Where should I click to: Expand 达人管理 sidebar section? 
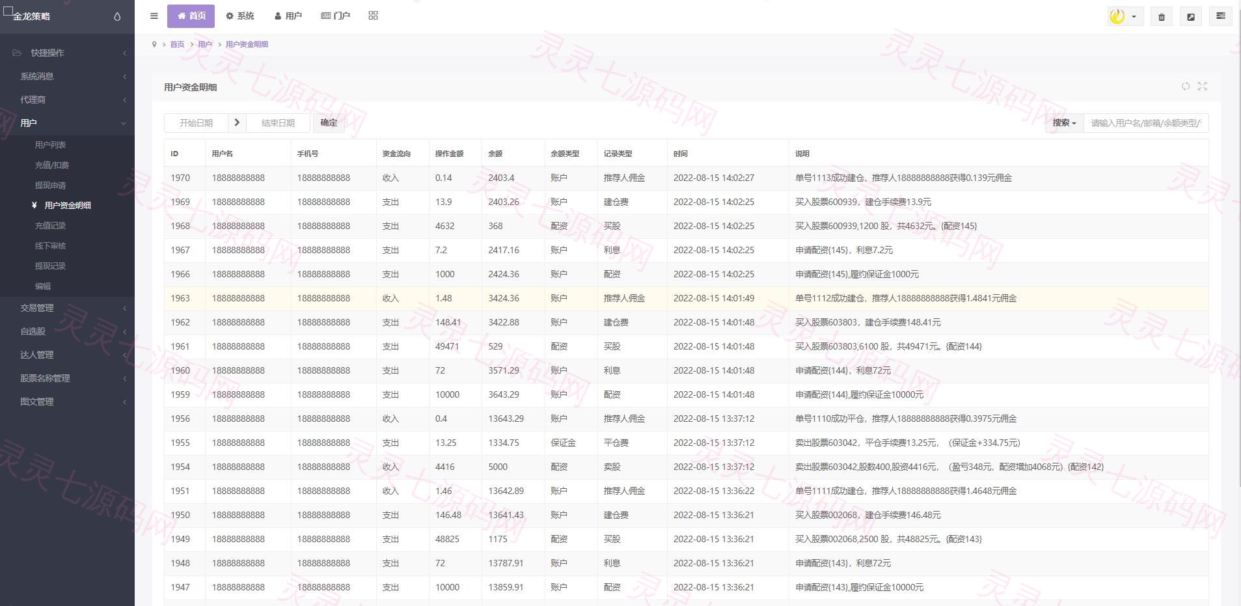coord(67,355)
